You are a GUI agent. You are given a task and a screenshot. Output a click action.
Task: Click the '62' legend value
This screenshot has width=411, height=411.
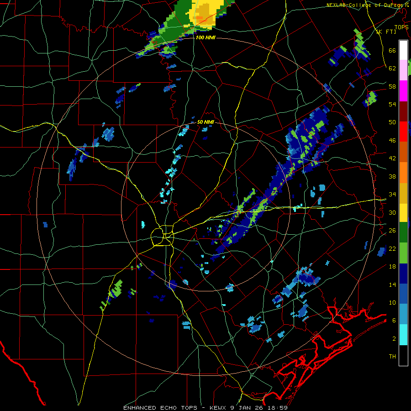click(392, 68)
